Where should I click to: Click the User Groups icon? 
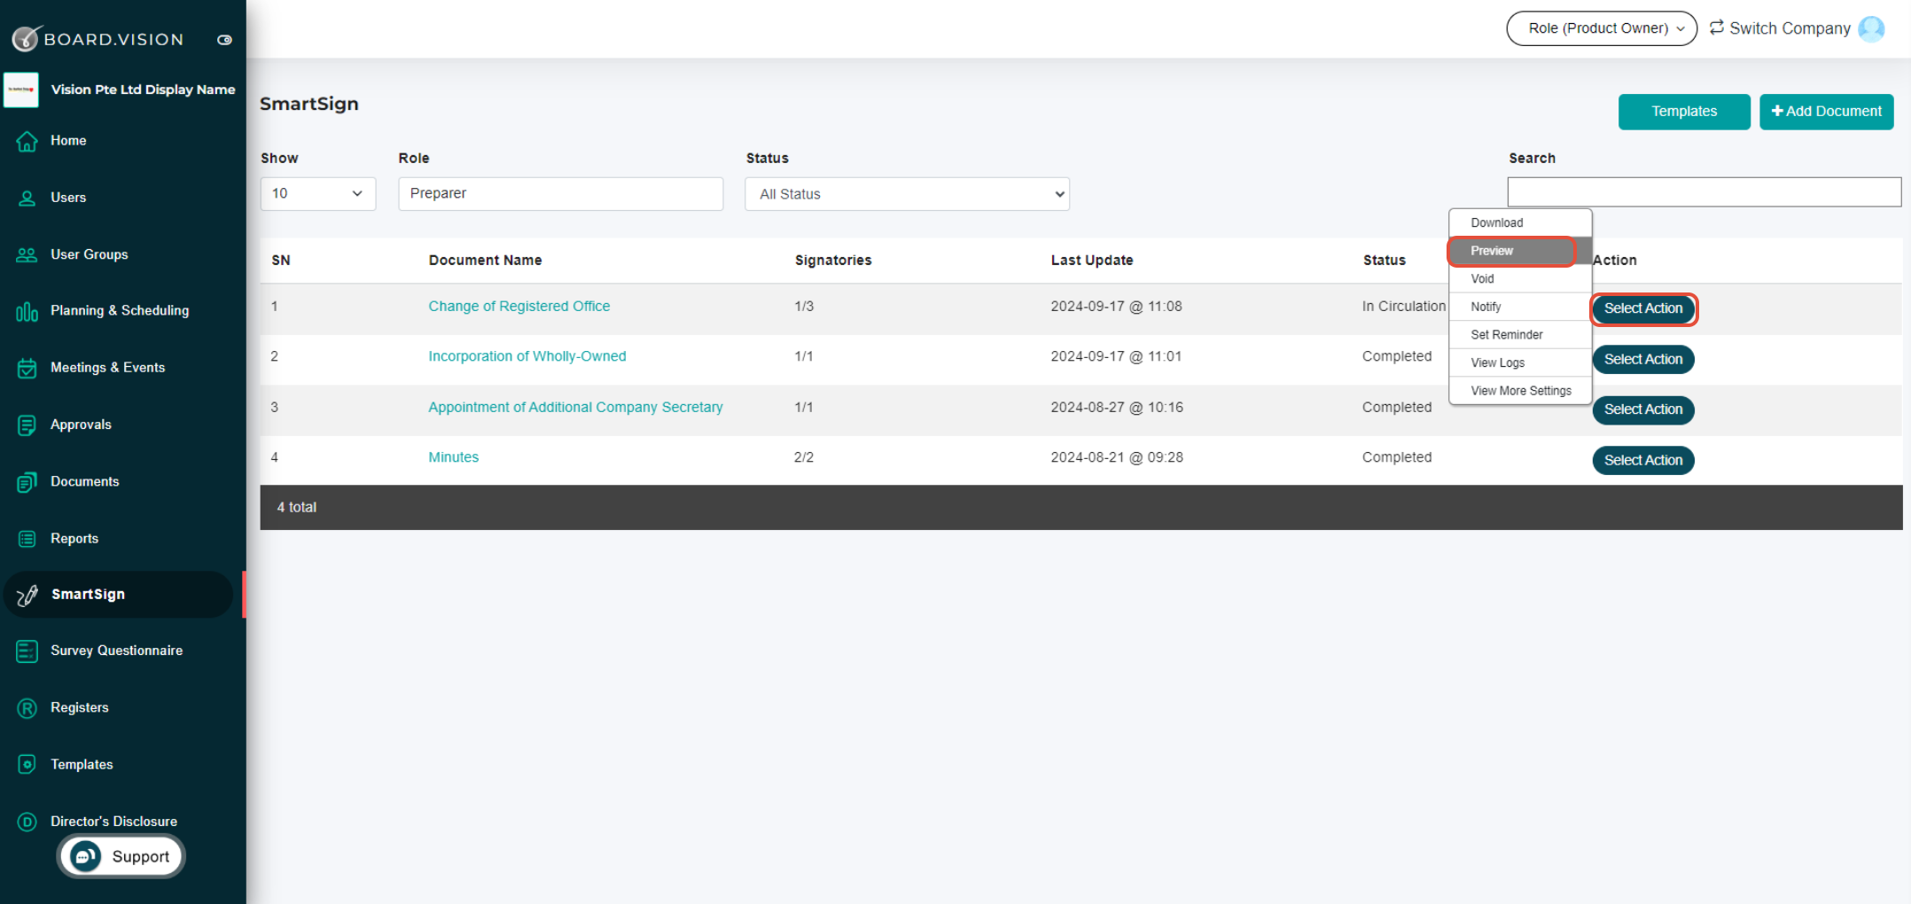pos(27,254)
